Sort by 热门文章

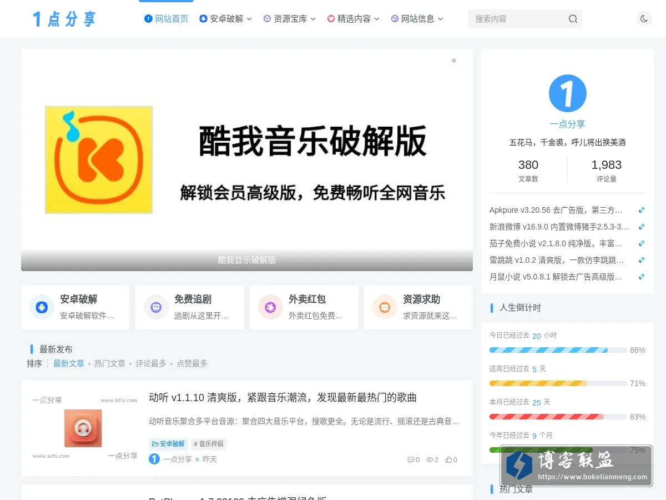(110, 363)
